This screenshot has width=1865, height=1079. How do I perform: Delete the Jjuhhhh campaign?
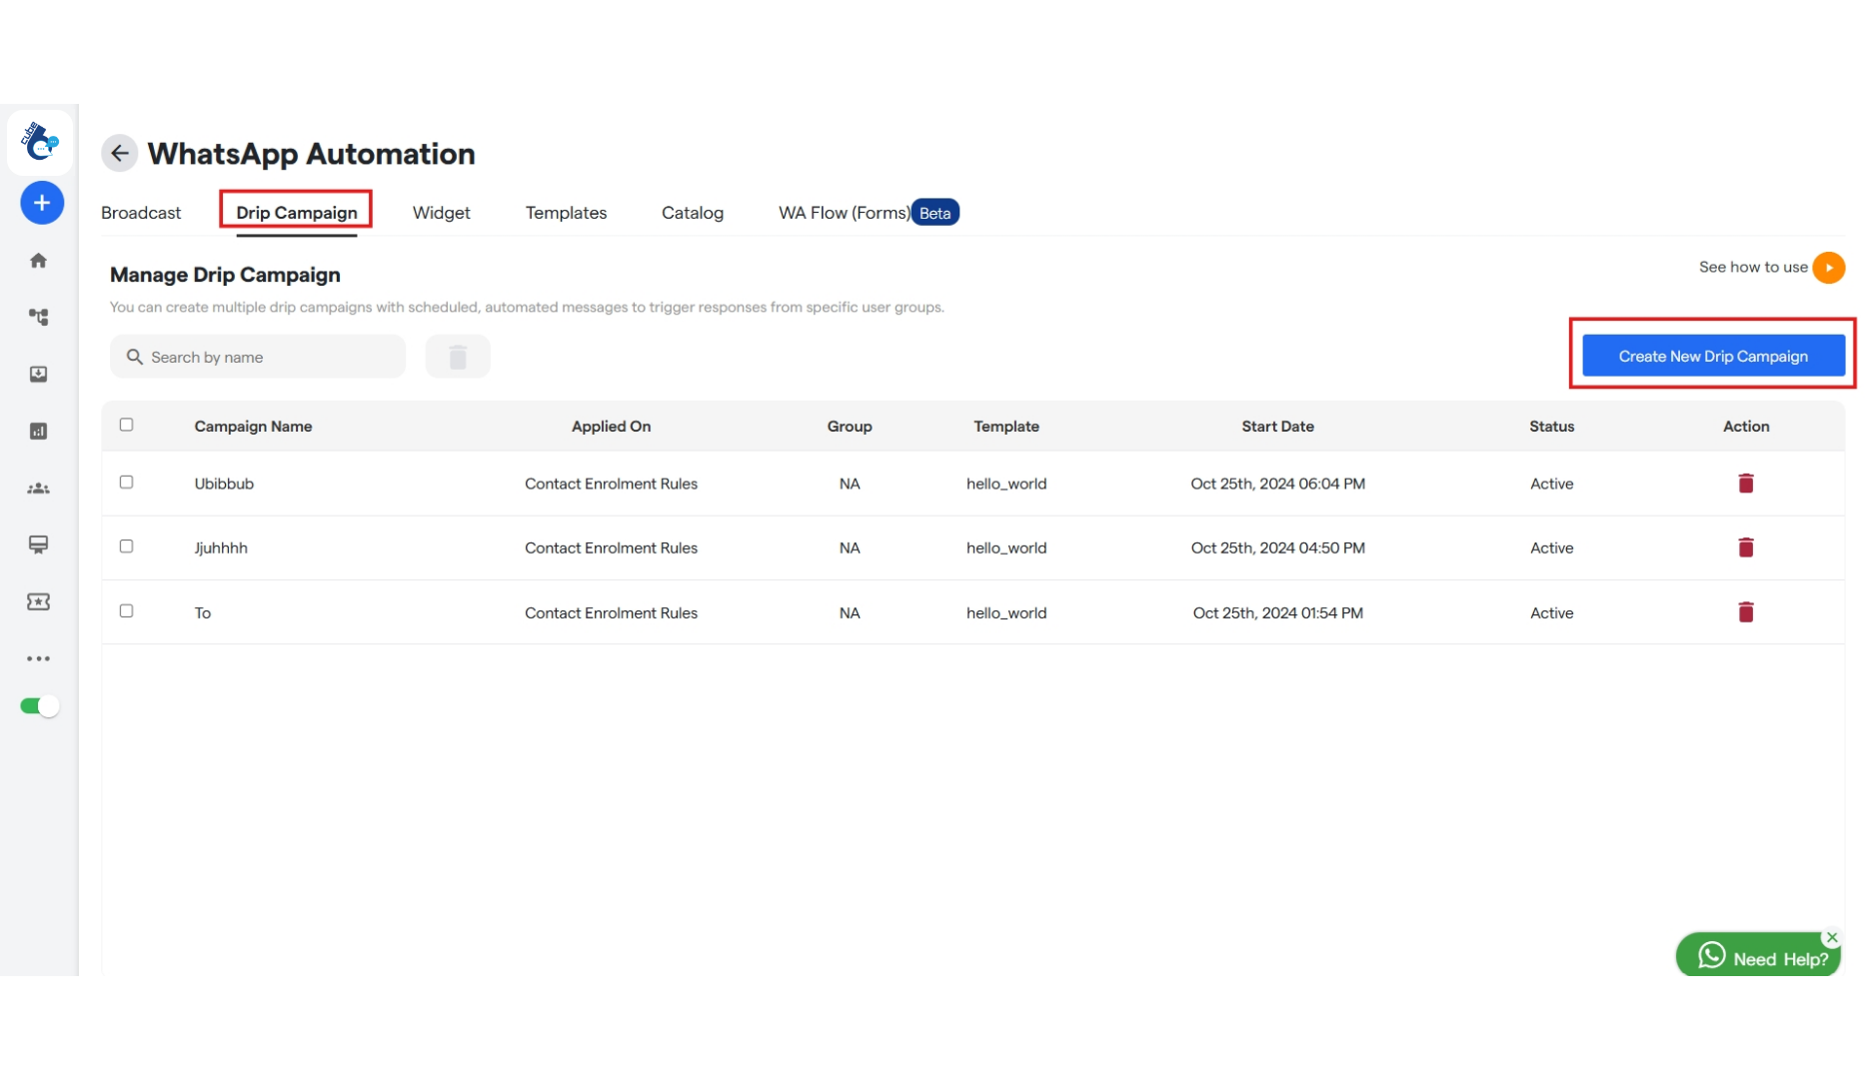pos(1746,547)
